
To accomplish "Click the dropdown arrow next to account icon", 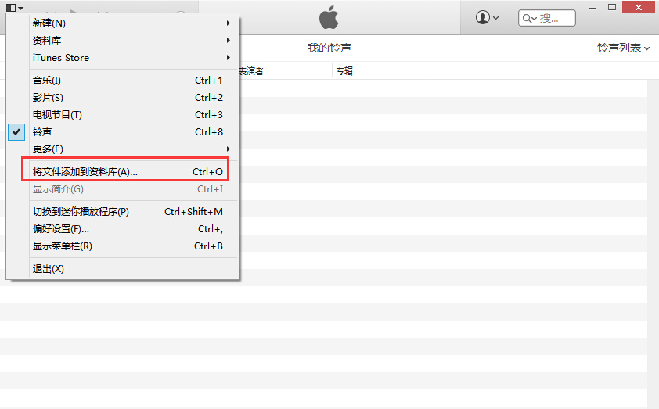I will coord(496,18).
